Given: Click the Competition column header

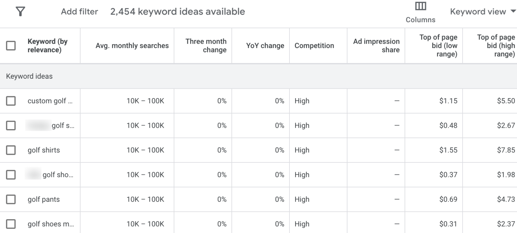Looking at the screenshot, I should pos(314,45).
